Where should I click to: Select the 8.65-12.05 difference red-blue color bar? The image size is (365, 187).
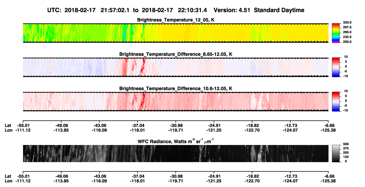tap(336, 67)
